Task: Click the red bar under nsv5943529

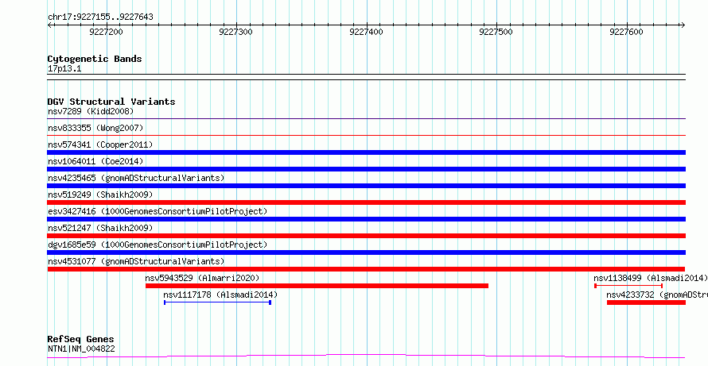Action: [317, 286]
